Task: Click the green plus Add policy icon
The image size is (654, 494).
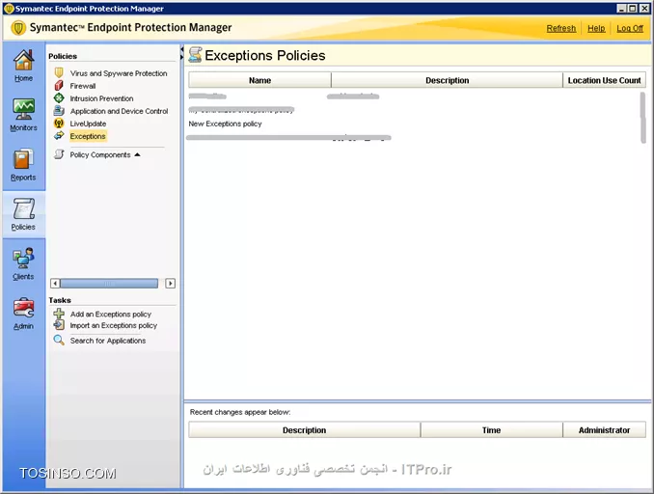Action: point(59,314)
